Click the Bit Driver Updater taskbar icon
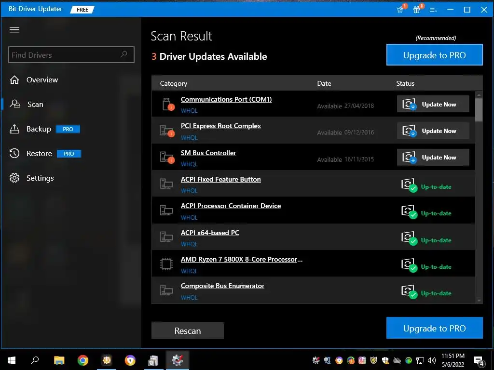494x370 pixels. tap(178, 360)
